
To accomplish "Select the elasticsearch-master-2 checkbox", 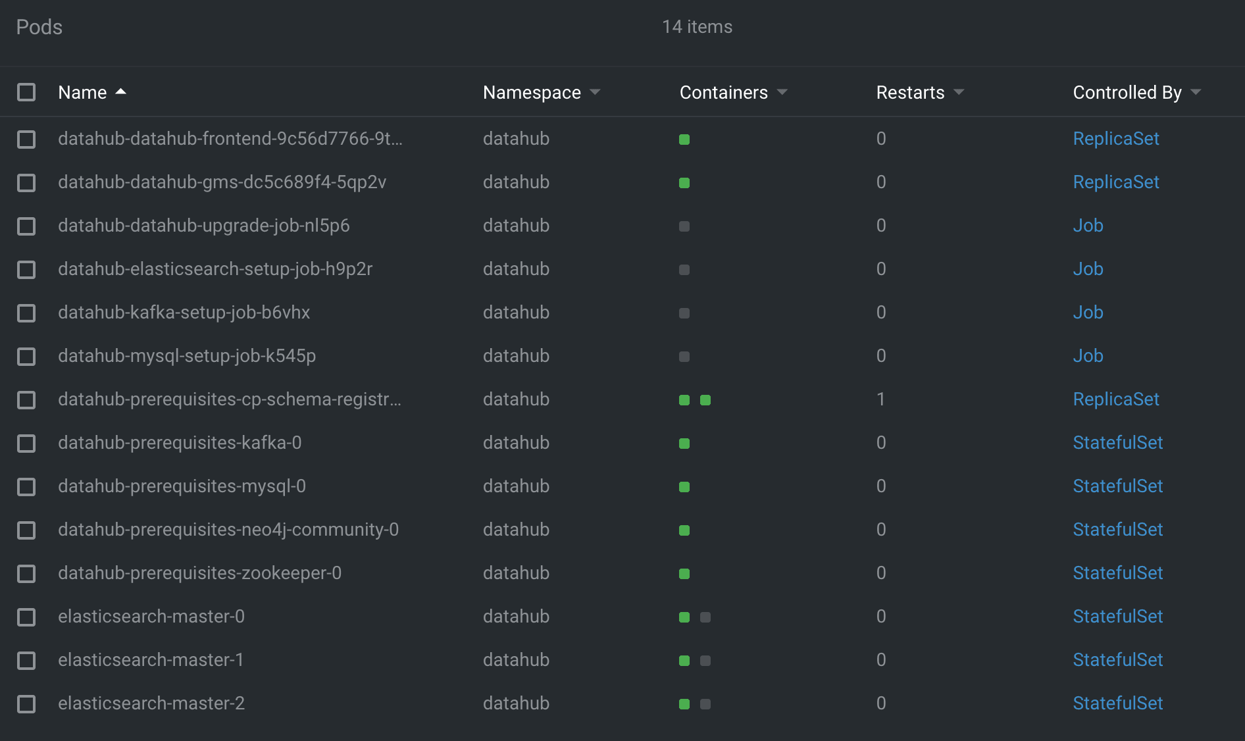I will (x=26, y=703).
